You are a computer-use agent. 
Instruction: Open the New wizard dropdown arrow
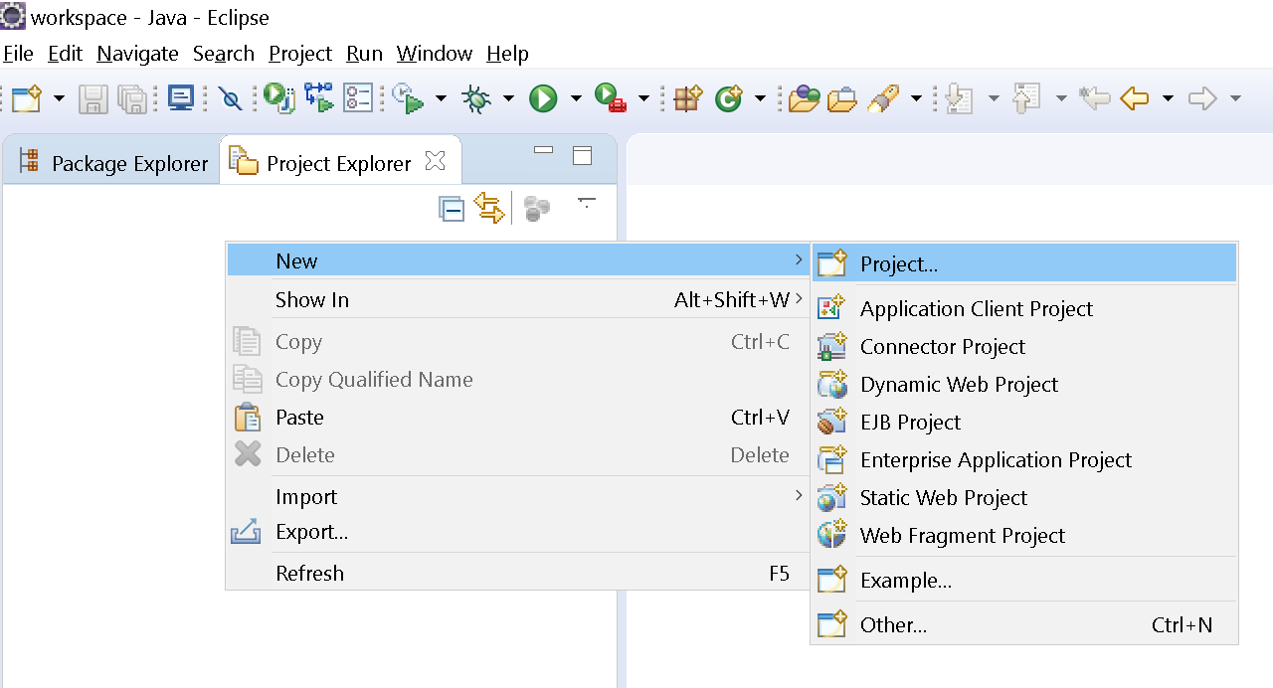[59, 98]
